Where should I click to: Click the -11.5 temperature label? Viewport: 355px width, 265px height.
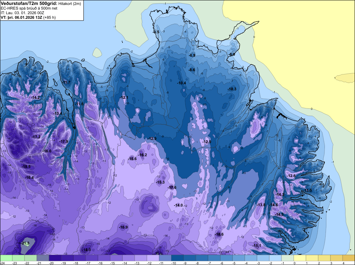tap(308, 191)
